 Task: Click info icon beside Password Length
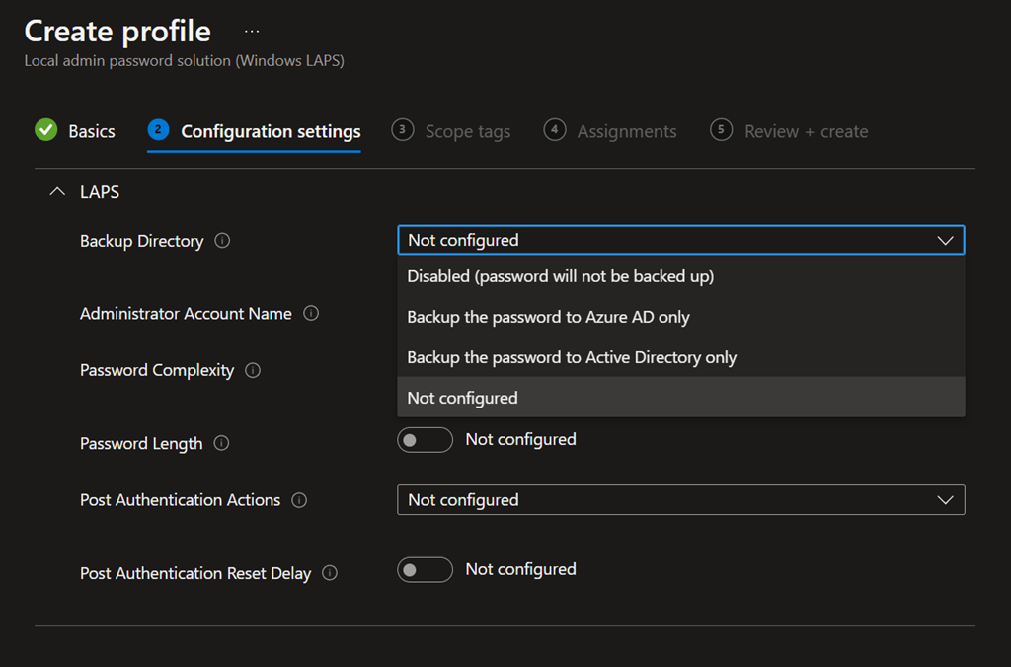(x=221, y=444)
